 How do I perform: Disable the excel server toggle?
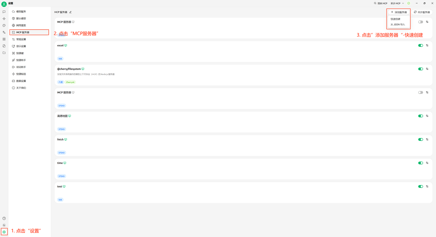coord(421,45)
